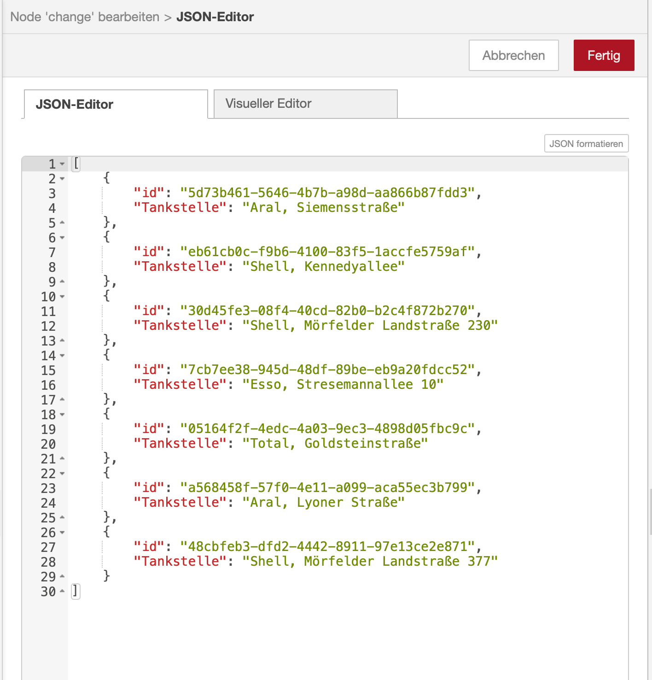
Task: Click the "Tankstelle" key on line 16
Action: [x=180, y=384]
